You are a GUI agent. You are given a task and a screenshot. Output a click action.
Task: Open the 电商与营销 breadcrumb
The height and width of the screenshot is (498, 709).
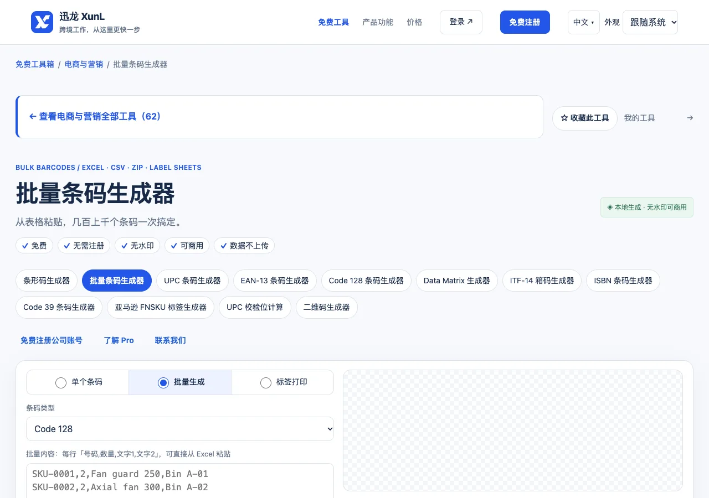pos(84,64)
